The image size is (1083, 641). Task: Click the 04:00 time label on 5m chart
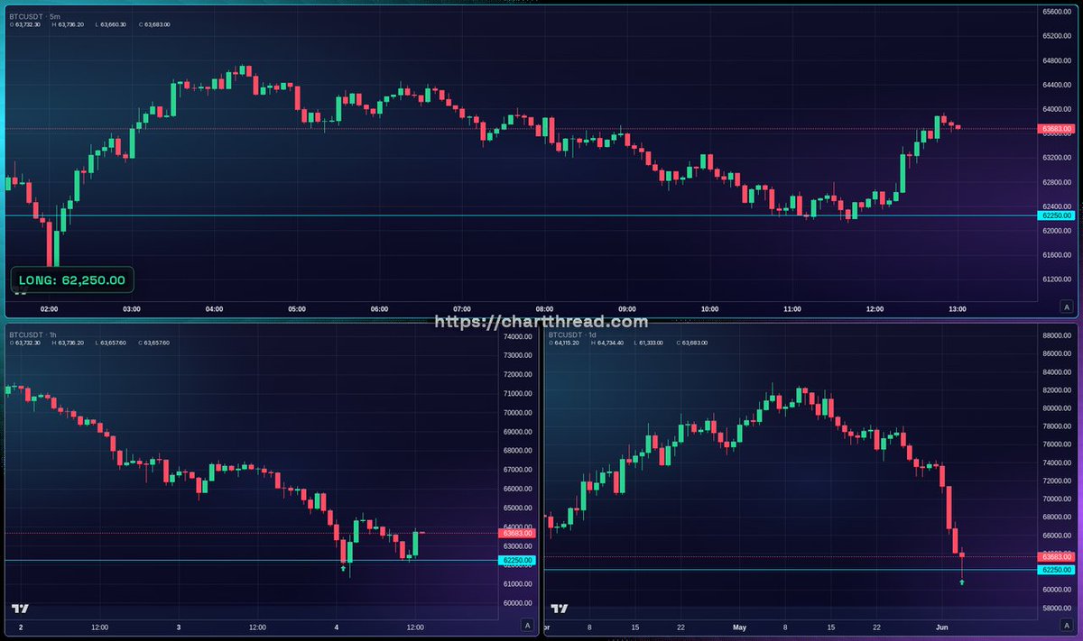214,308
